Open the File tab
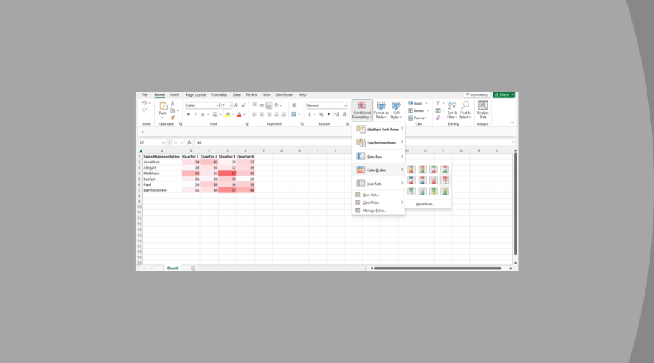 coord(145,94)
